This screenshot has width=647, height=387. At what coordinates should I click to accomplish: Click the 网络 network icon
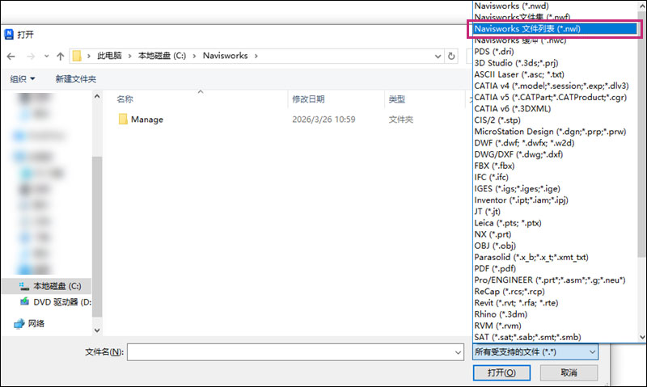[x=19, y=324]
